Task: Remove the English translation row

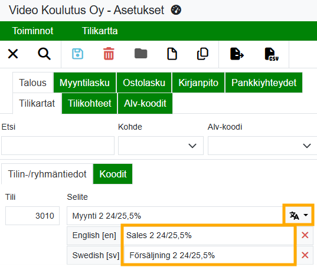Action: 305,235
